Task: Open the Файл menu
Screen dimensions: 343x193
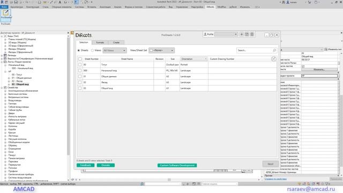Action: pyautogui.click(x=4, y=7)
